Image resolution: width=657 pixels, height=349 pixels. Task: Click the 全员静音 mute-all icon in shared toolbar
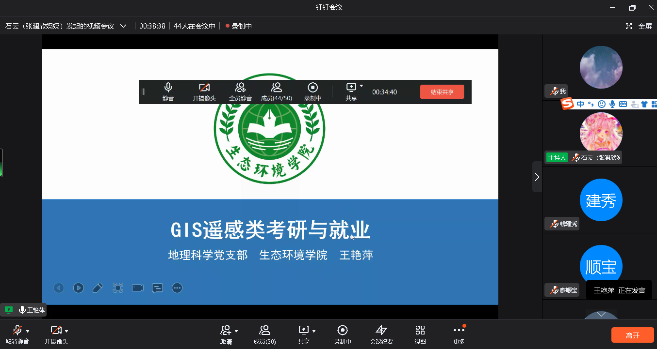(240, 88)
